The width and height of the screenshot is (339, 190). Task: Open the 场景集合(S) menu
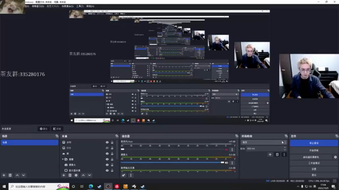click(67, 6)
